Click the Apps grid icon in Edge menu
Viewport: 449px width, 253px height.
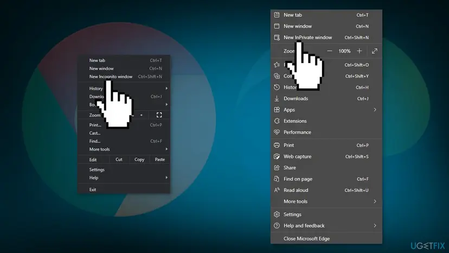click(277, 110)
